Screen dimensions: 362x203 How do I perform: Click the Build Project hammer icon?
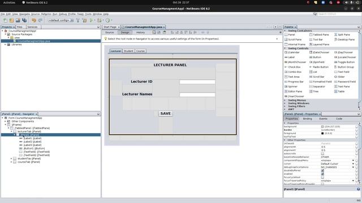click(78, 20)
